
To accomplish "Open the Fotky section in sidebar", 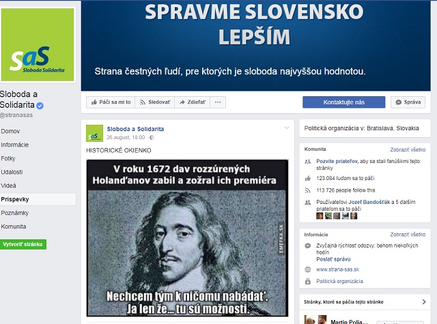I will tap(8, 158).
